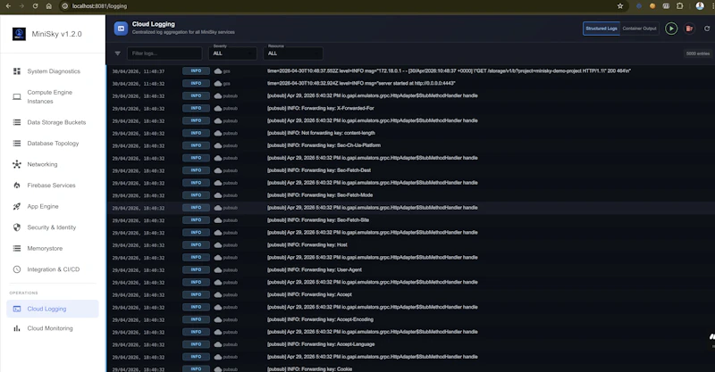Select the 'Forwarding key: Accept-Language' log entry
This screenshot has height=372, width=715.
coord(321,344)
